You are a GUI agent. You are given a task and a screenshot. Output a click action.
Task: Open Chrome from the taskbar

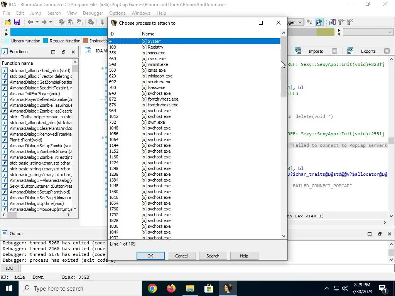pyautogui.click(x=152, y=288)
